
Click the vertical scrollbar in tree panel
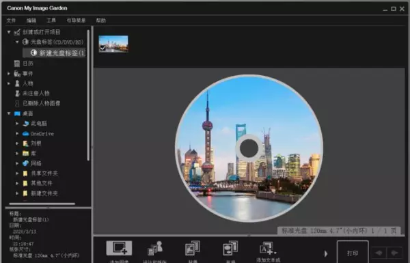(88, 95)
